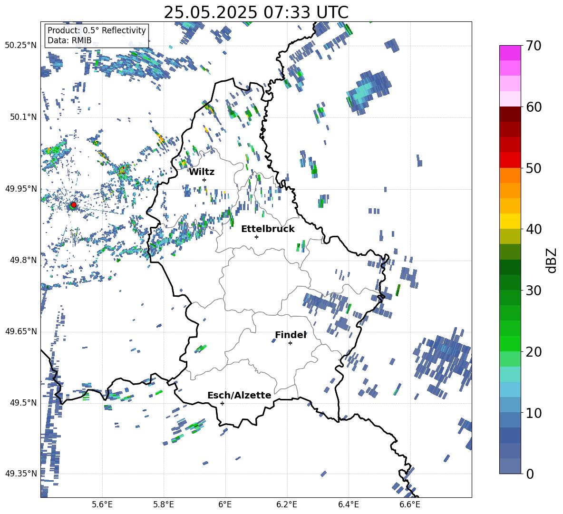563x514 pixels.
Task: Click the colorbar 0 tick label
Action: point(530,474)
